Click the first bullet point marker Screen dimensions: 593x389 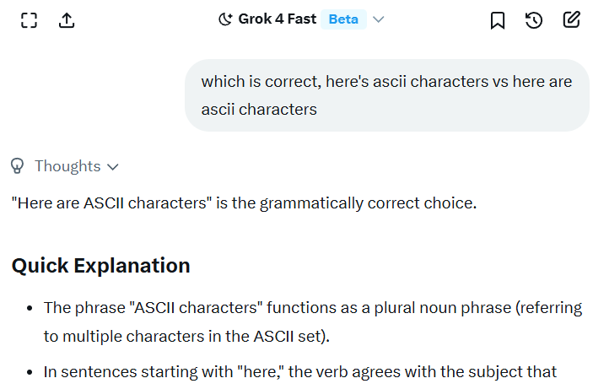click(x=30, y=309)
